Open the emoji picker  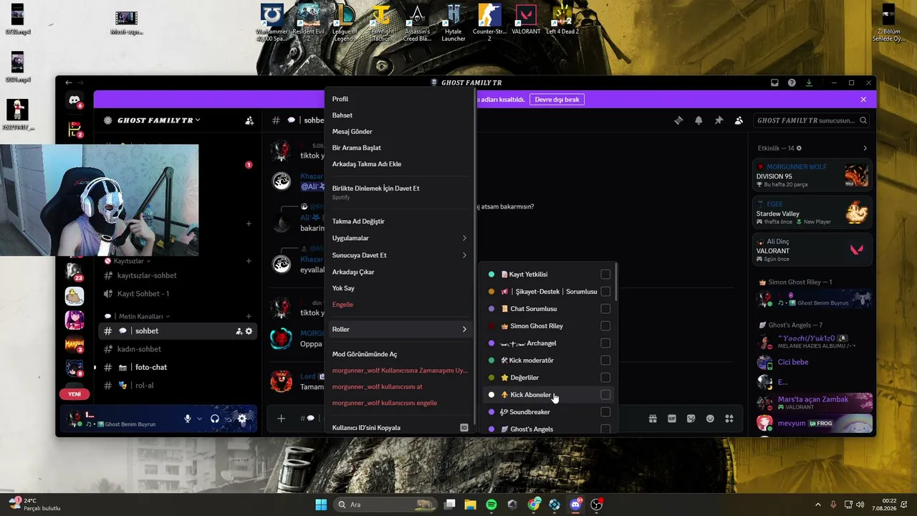[710, 419]
